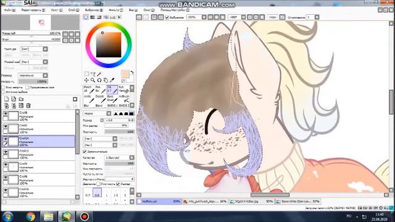Hide layer Слой8 with eye icon
Viewport: 395px width, 222px height.
click(6, 113)
